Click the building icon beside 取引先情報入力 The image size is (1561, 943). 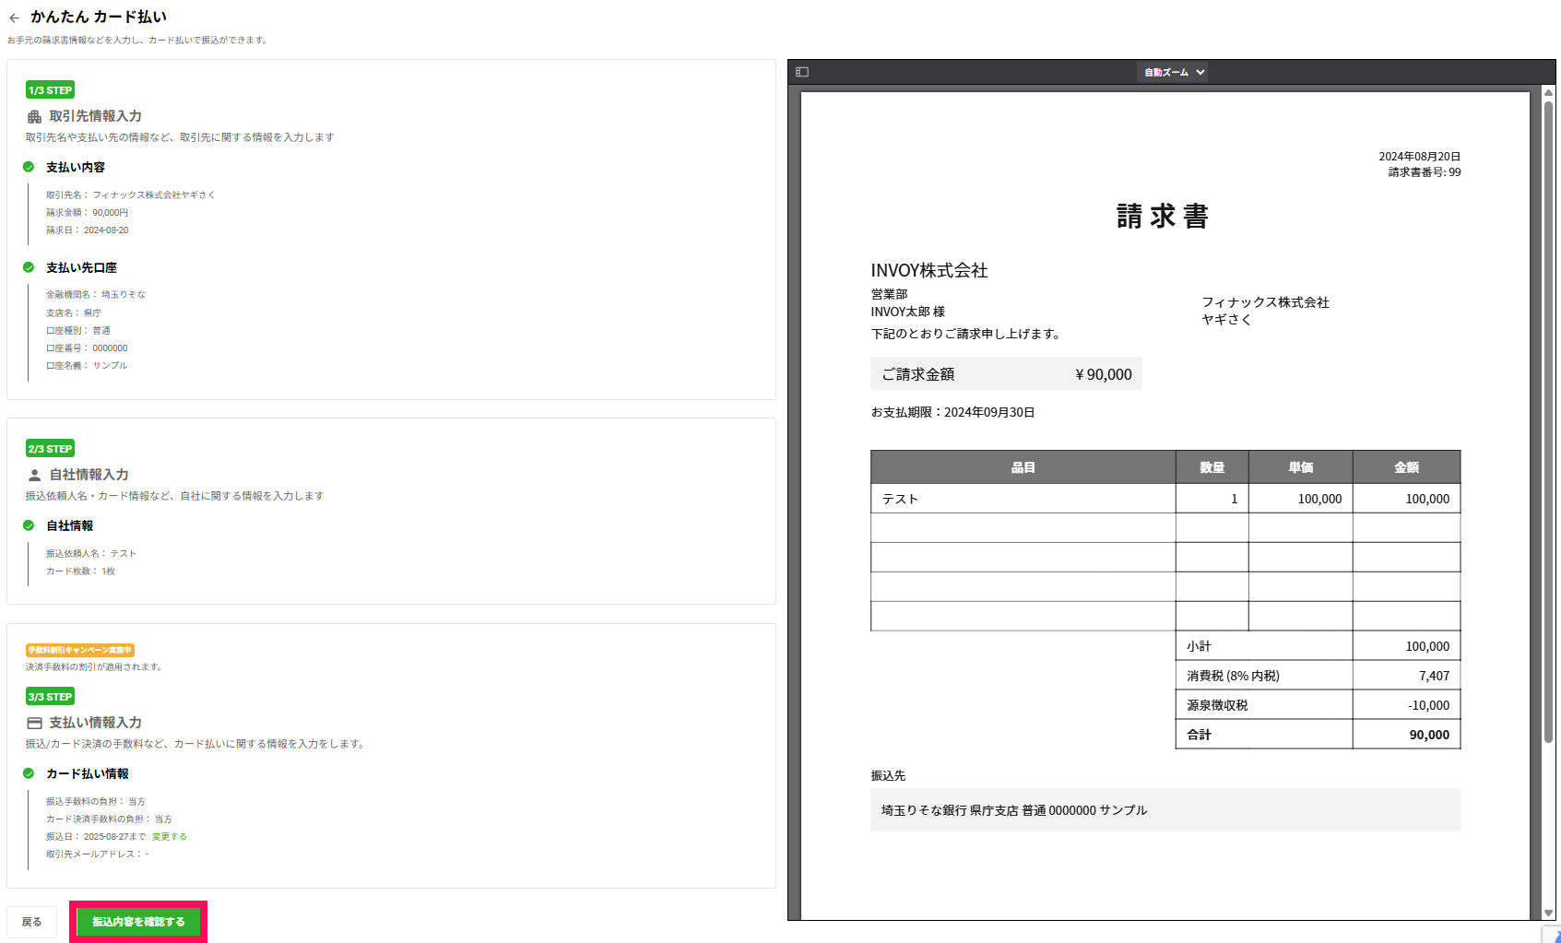34,117
